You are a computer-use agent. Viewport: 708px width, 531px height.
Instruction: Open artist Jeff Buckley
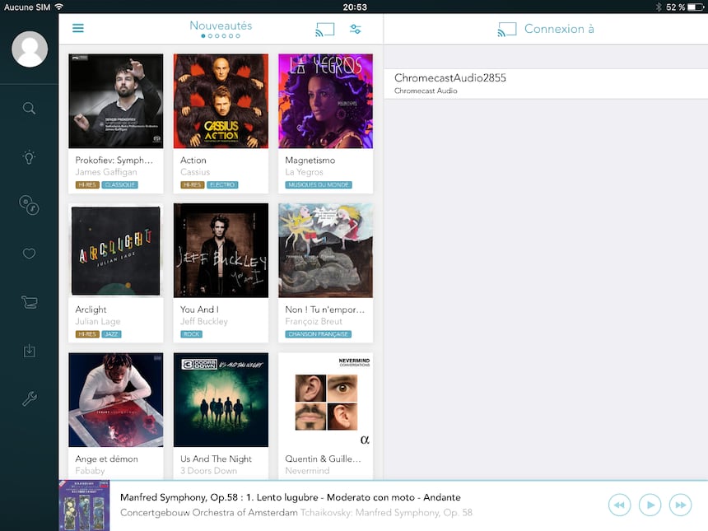tap(204, 322)
